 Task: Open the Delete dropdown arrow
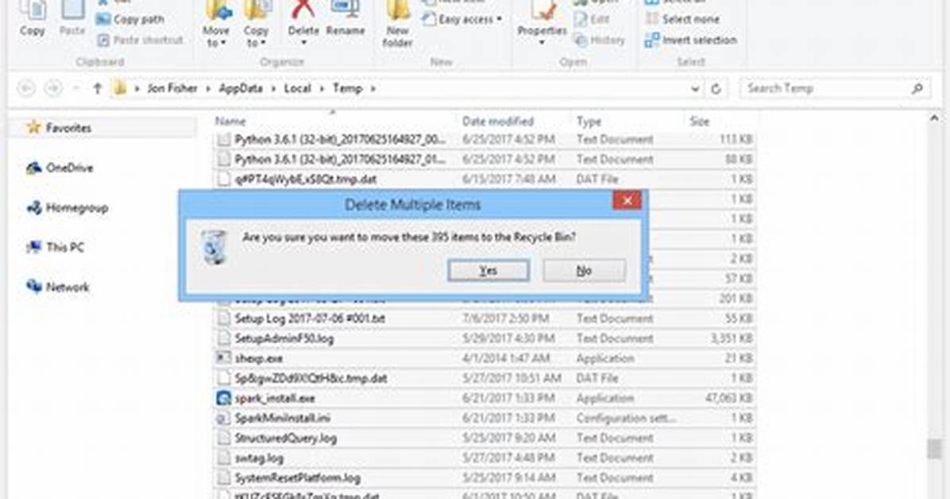point(303,43)
